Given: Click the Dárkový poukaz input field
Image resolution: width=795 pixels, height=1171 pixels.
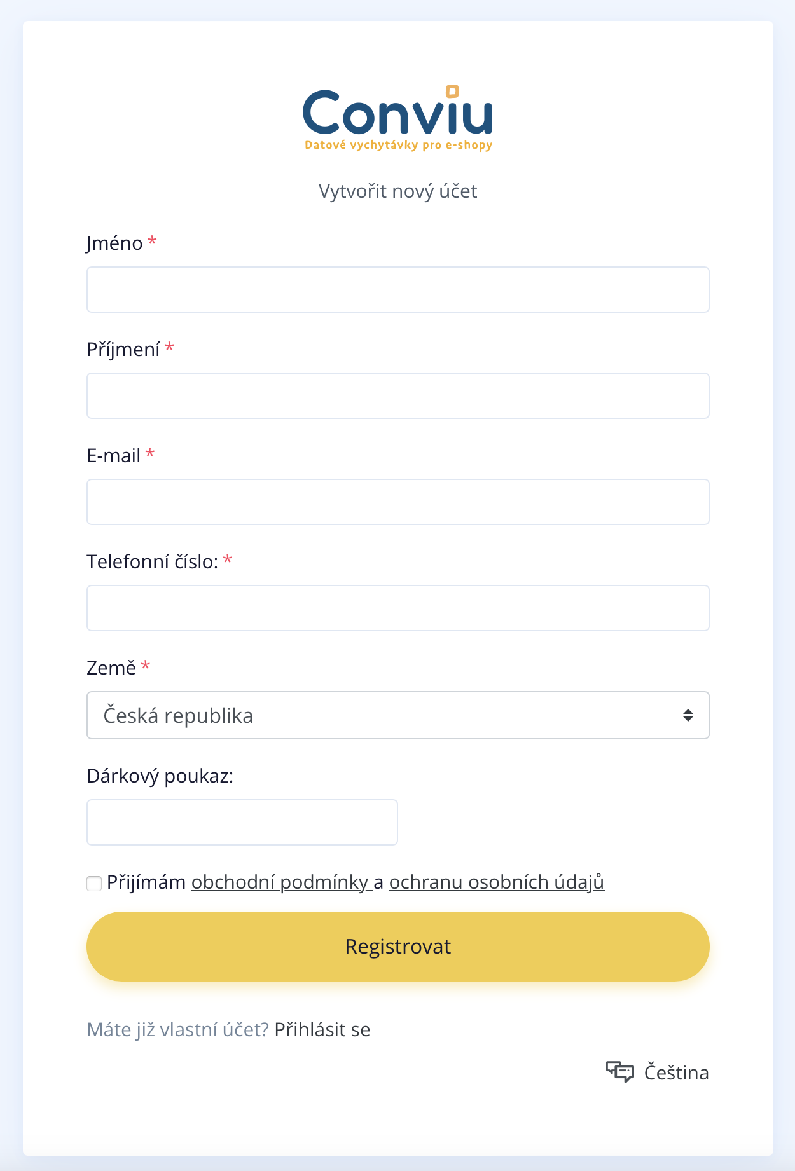Looking at the screenshot, I should coord(242,822).
